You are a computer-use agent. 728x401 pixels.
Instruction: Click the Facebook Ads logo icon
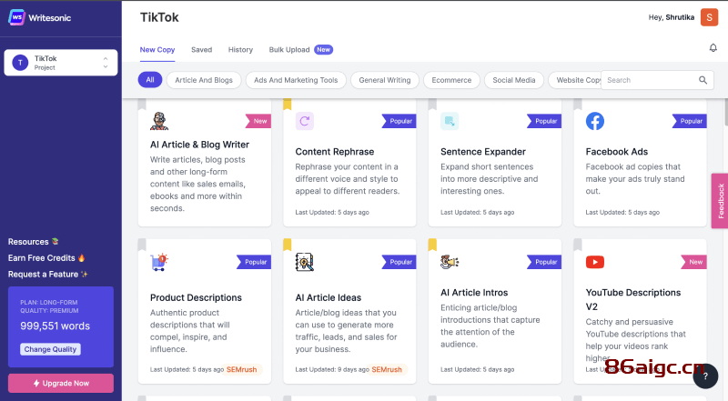click(x=595, y=121)
